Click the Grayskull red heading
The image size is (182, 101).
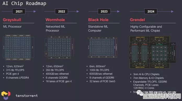click(12, 20)
